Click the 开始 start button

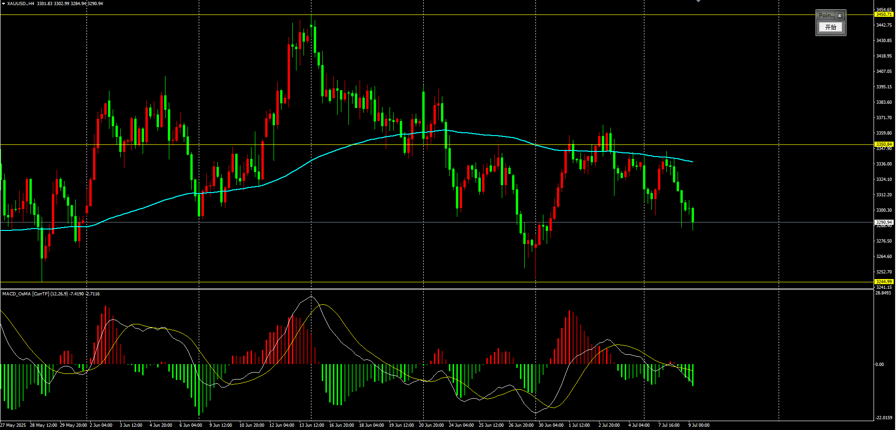click(831, 27)
